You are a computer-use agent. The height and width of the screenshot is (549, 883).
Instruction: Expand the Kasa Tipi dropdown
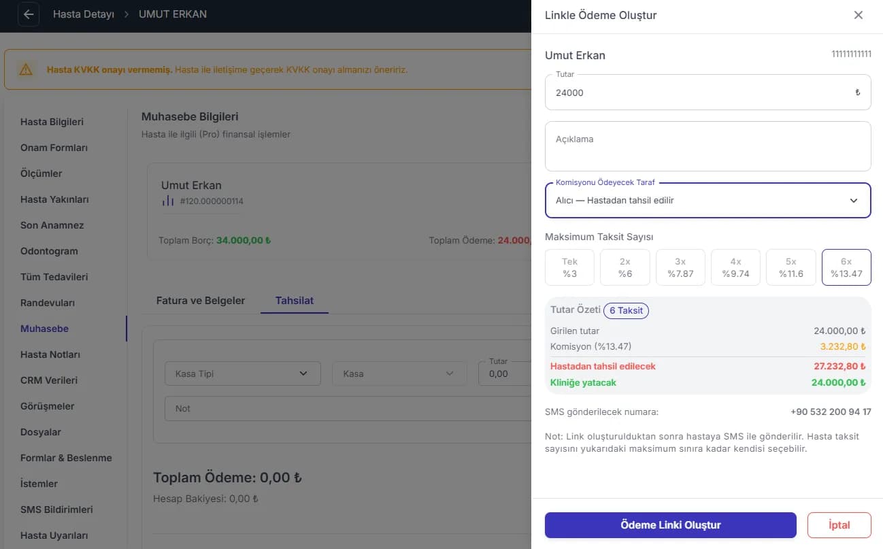coord(243,373)
